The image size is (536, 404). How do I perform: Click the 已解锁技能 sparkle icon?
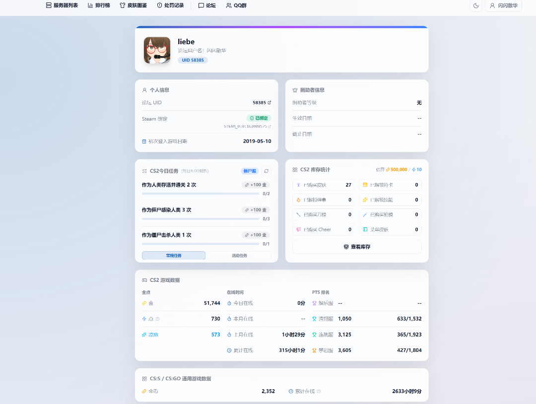point(365,200)
